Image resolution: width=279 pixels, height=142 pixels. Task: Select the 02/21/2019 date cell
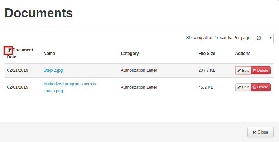coord(17,70)
